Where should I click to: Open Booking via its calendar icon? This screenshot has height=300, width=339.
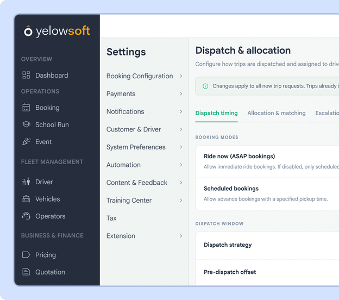click(x=26, y=107)
